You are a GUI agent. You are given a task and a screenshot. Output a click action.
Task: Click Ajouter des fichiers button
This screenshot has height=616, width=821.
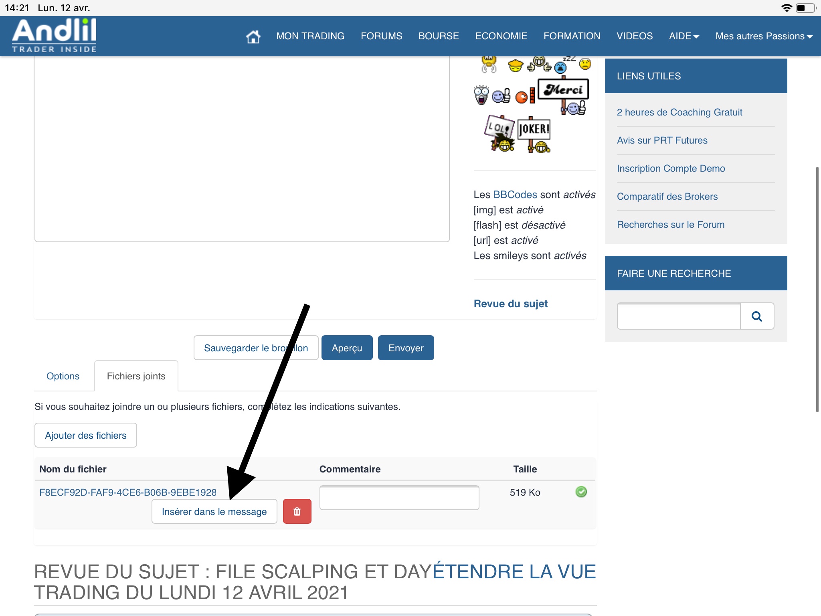coord(85,435)
